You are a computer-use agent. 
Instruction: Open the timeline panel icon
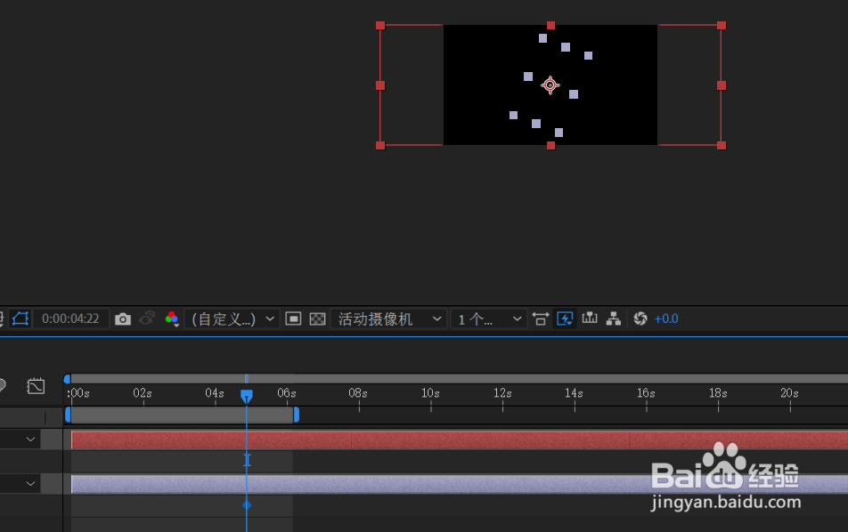click(590, 318)
